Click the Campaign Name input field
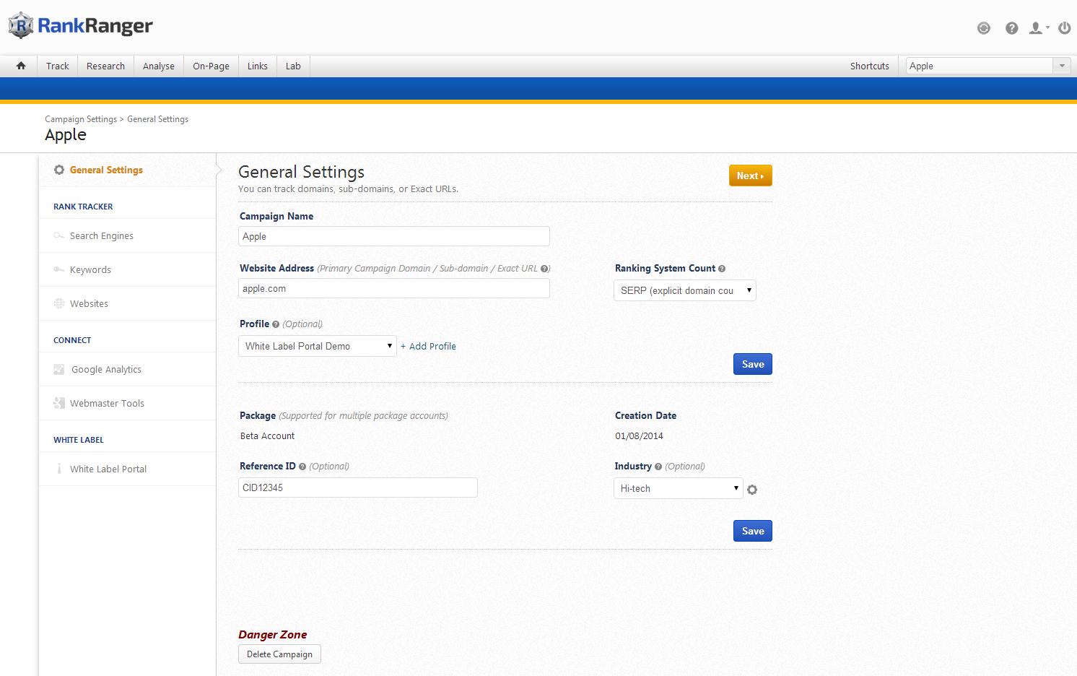The height and width of the screenshot is (676, 1077). pyautogui.click(x=393, y=236)
